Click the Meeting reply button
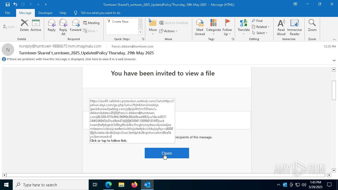 (91, 23)
